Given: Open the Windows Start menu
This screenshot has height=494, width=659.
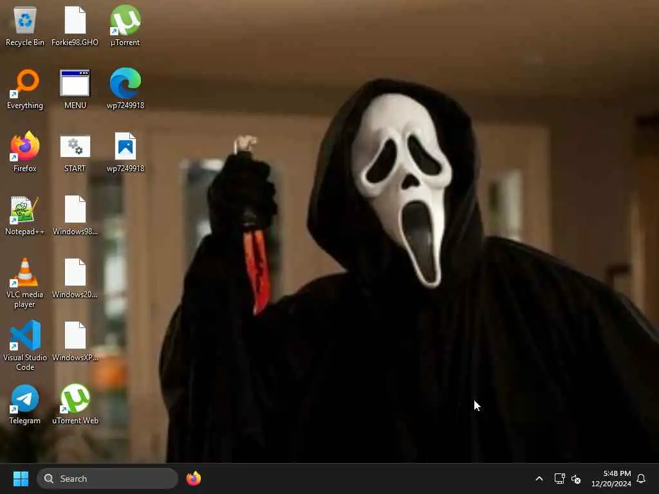Looking at the screenshot, I should click(21, 479).
